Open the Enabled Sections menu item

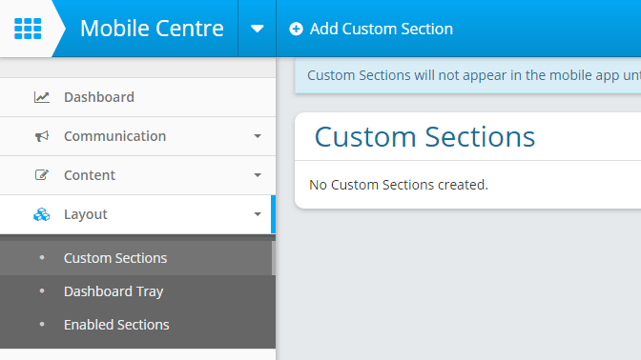[x=137, y=325]
